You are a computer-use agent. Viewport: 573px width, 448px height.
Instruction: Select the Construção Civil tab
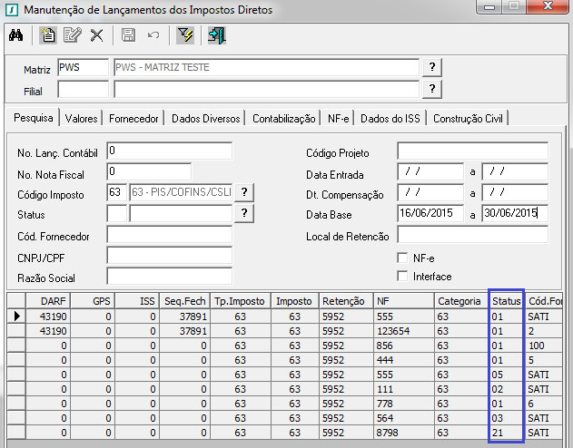pos(469,119)
